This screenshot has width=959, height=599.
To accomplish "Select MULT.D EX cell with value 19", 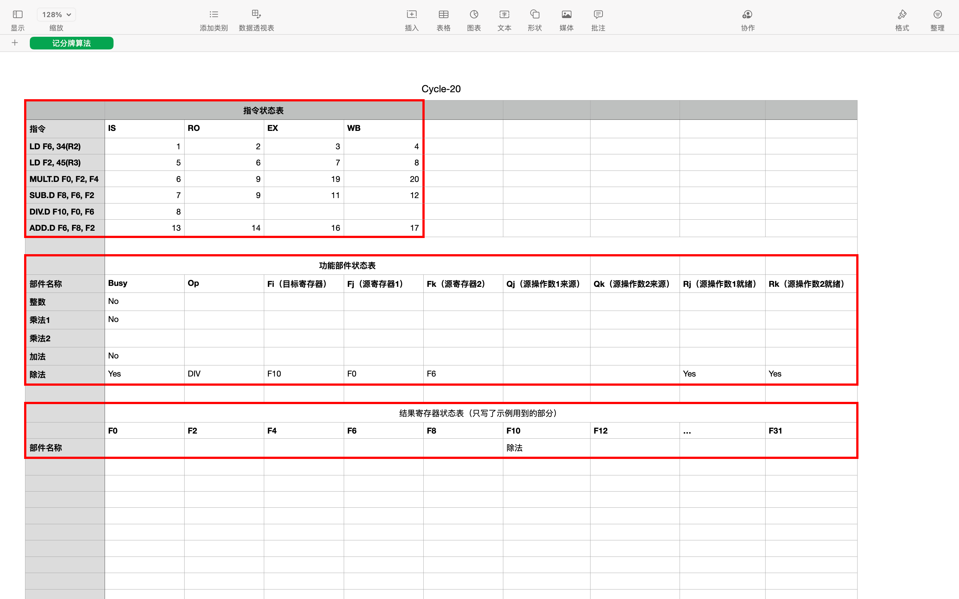I will coord(304,179).
